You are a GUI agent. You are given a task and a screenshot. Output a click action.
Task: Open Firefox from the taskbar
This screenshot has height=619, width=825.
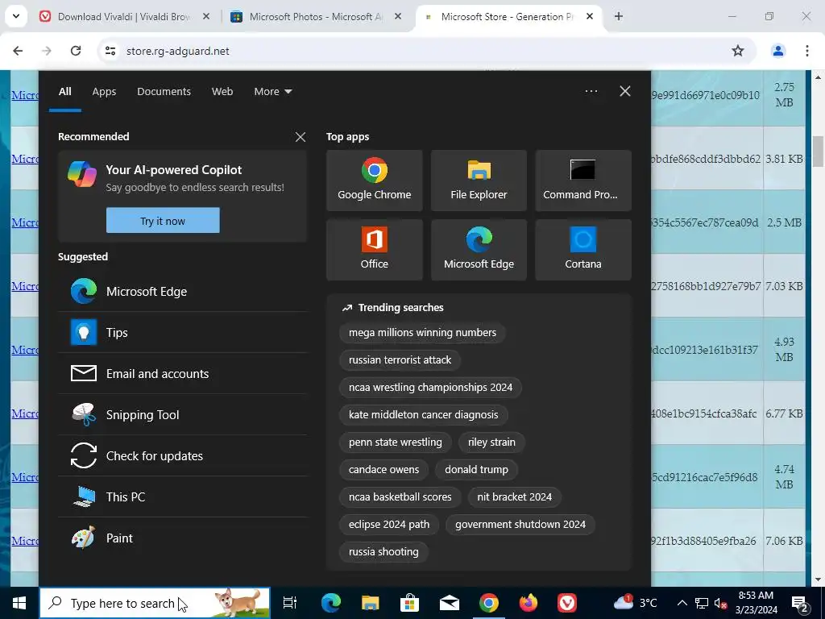pos(528,603)
